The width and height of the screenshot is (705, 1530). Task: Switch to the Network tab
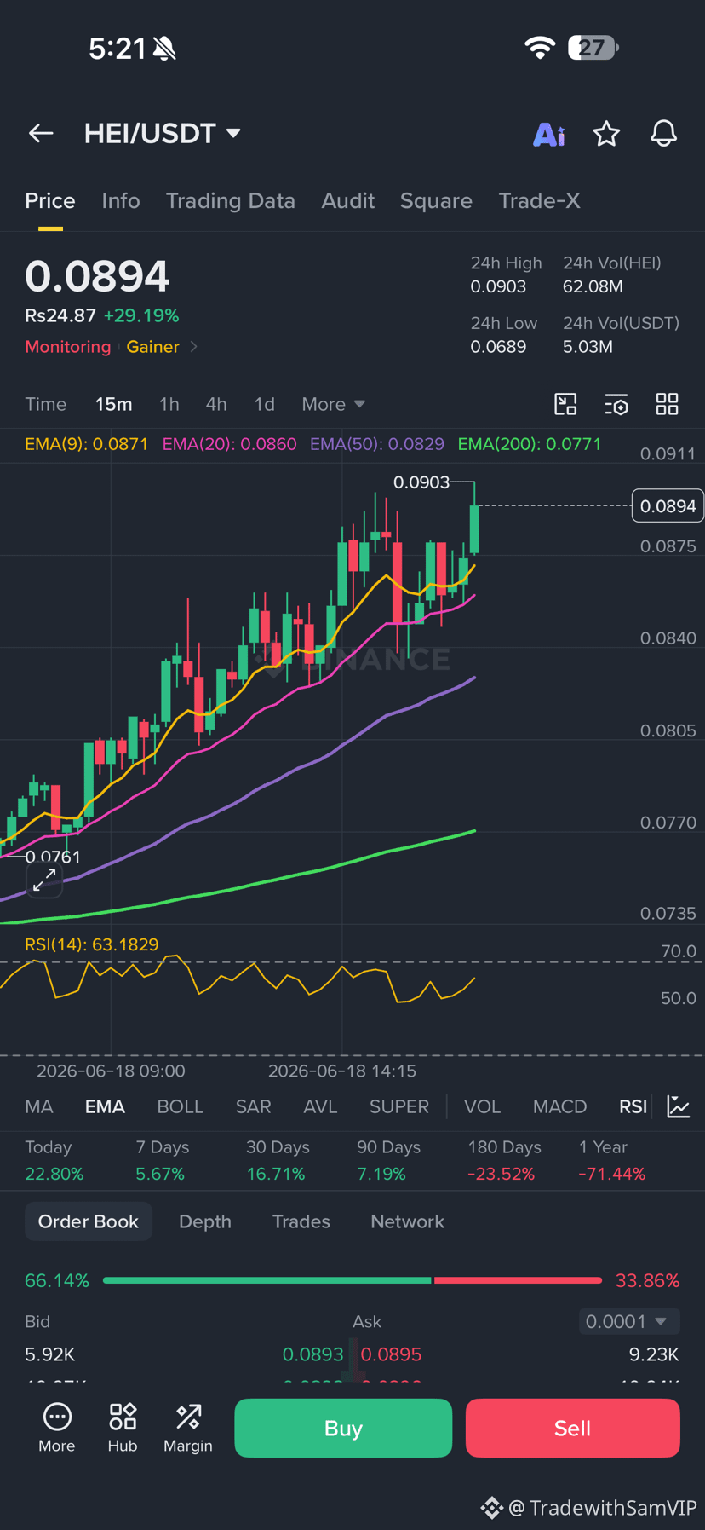coord(408,1221)
